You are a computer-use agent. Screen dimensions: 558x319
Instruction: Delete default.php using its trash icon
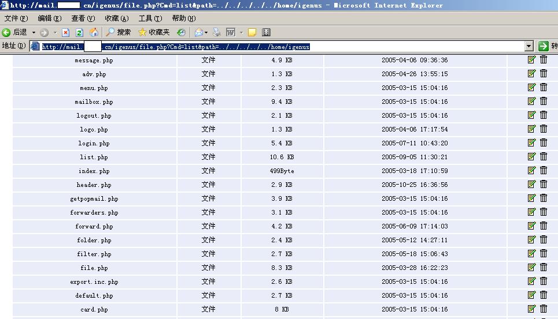[x=544, y=295]
